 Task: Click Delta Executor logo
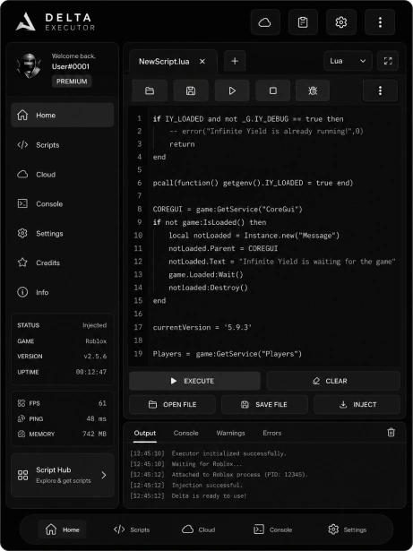pyautogui.click(x=56, y=22)
